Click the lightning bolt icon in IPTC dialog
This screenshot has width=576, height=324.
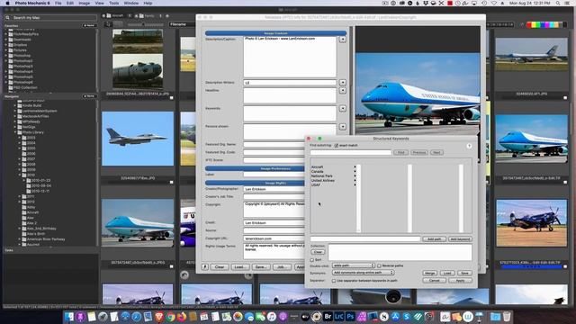[205, 267]
